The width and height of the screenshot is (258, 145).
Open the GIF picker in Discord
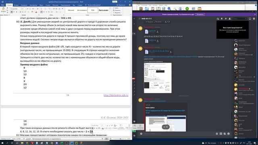[x=221, y=134]
